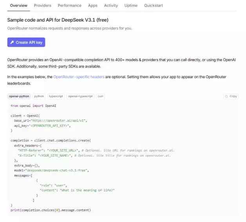
Task: Choose the openai-typescript code tab
Action: pos(80,96)
